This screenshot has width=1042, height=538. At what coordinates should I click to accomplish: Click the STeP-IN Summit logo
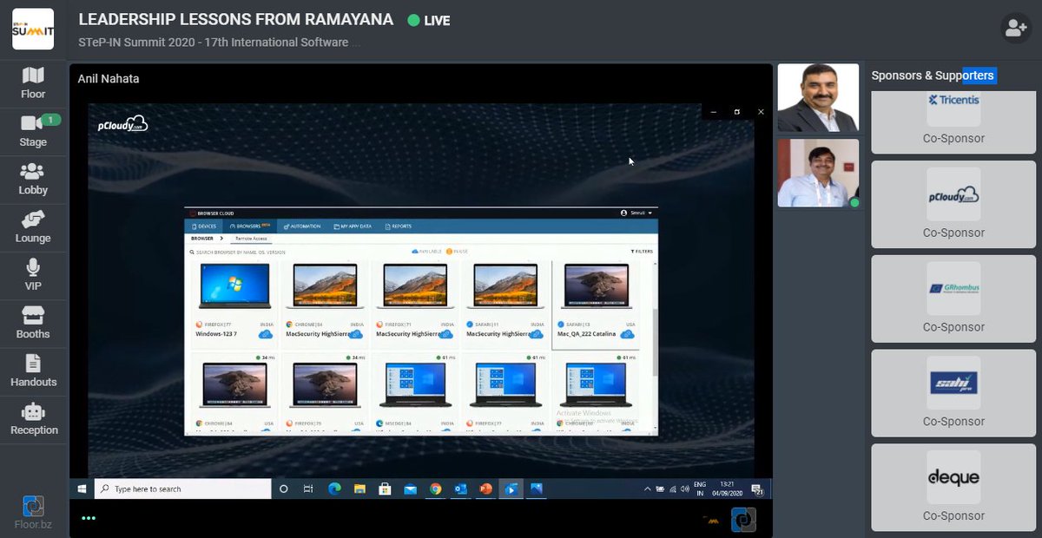tap(33, 30)
